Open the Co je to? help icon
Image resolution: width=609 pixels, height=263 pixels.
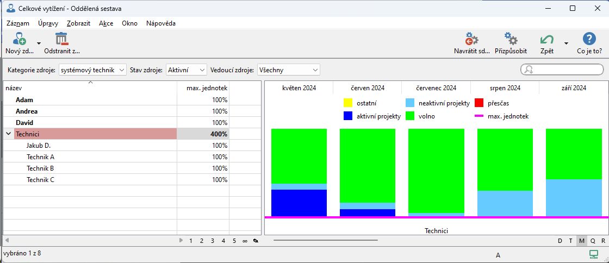589,40
